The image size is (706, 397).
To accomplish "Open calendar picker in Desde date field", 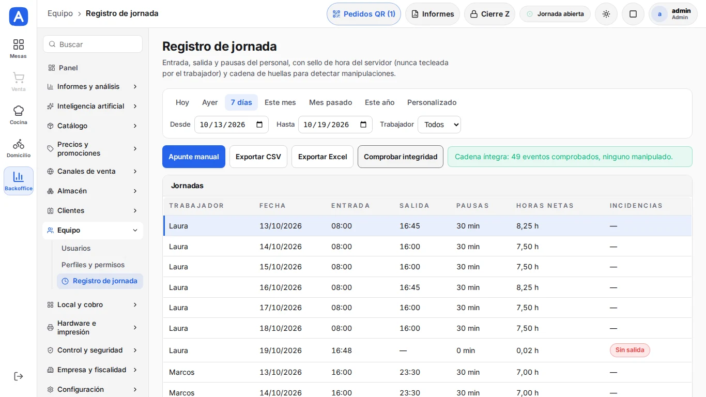I will (x=259, y=125).
